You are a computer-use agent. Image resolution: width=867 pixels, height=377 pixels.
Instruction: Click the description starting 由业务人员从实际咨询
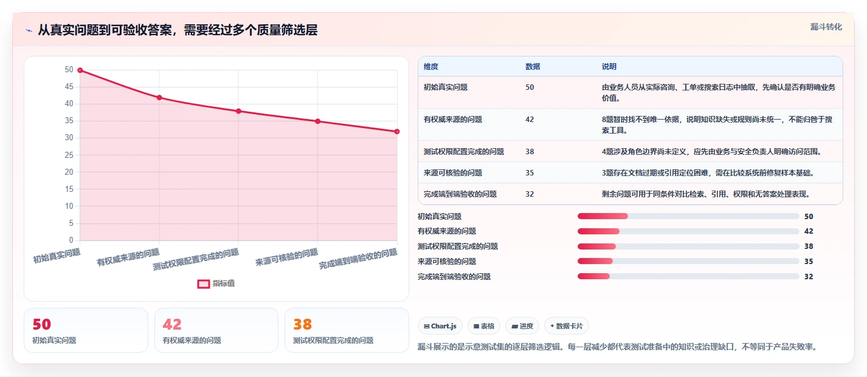pos(719,92)
